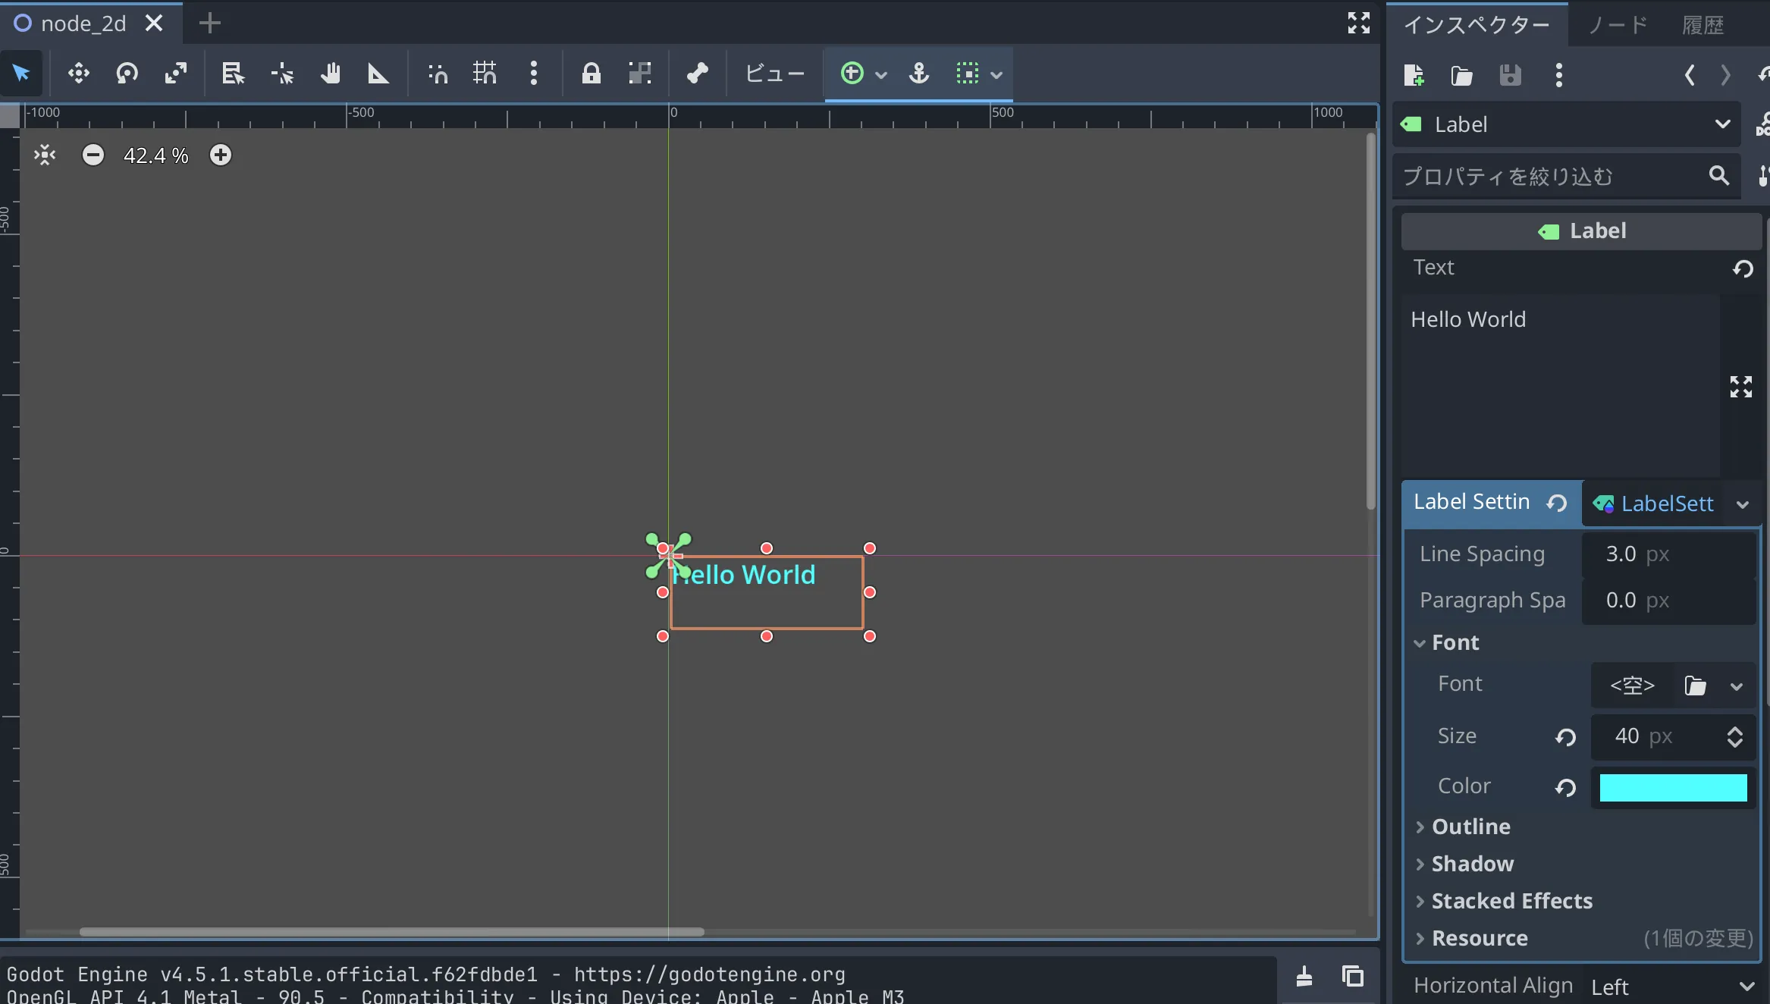
Task: Lock the selected node
Action: click(x=591, y=74)
